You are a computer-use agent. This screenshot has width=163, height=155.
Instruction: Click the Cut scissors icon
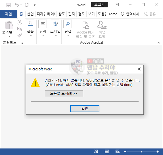pyautogui.click(x=20, y=22)
